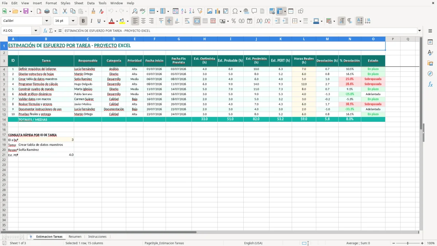
Task: Open the Font Name dropdown arrow
Action: [x=47, y=21]
